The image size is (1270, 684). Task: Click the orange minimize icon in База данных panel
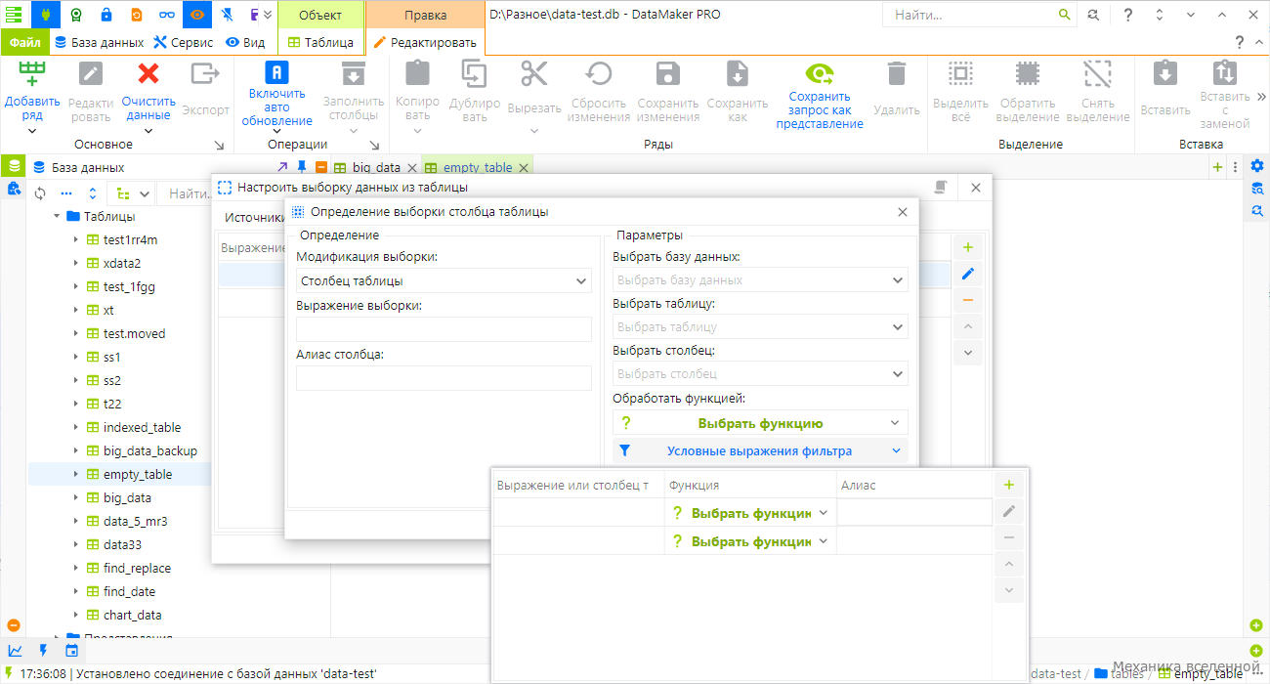(x=321, y=167)
